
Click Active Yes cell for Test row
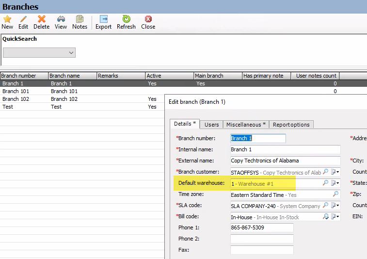click(152, 107)
